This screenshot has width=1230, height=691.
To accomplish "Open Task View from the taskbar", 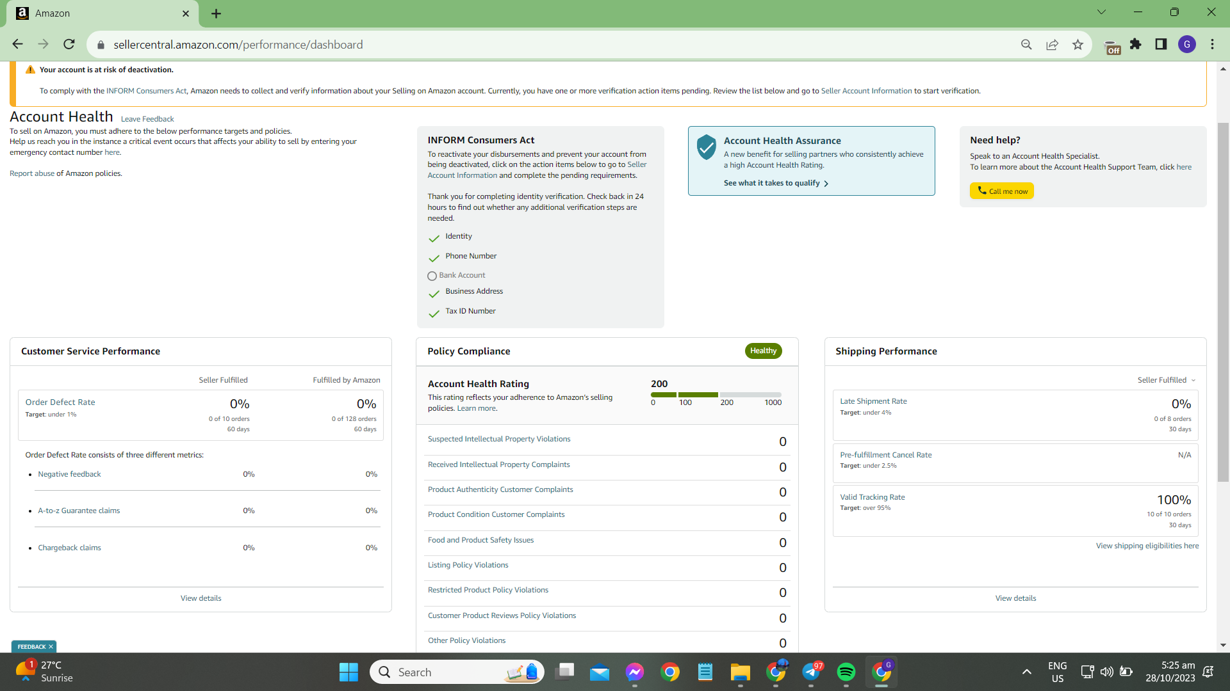I will (565, 672).
